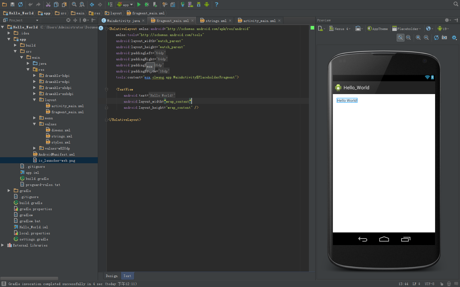Toggle Autoscroll from Source in Project panel

click(68, 20)
